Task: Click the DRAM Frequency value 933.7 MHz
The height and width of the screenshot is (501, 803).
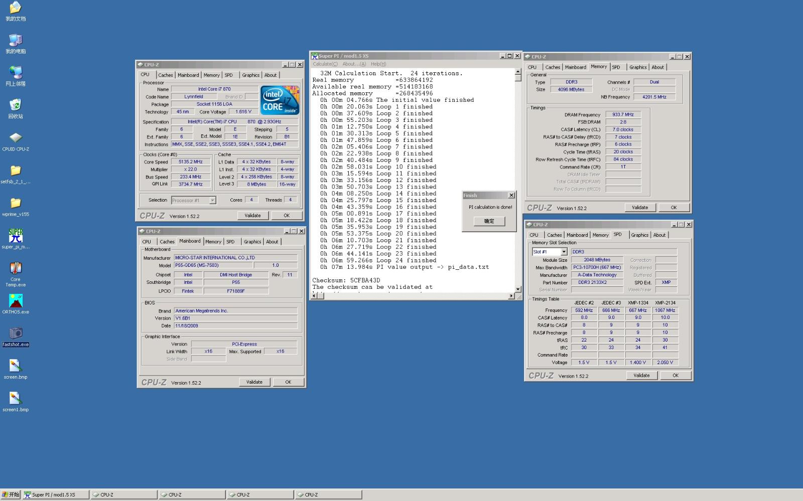Action: pyautogui.click(x=623, y=115)
